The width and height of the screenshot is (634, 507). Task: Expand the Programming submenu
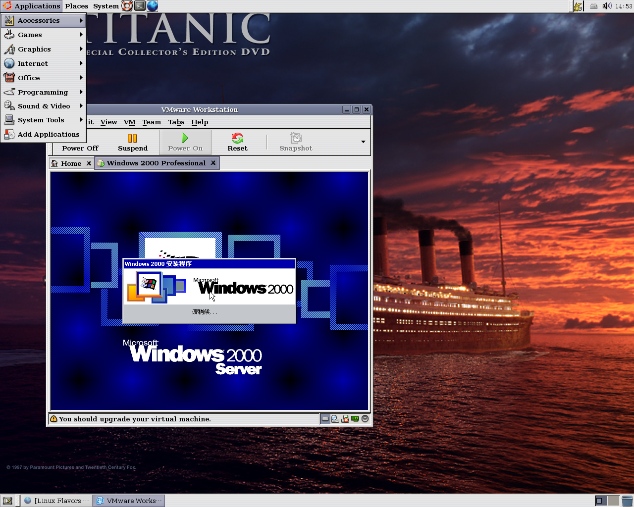[x=44, y=92]
